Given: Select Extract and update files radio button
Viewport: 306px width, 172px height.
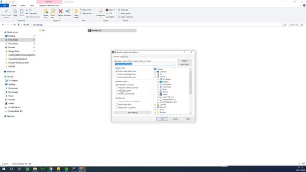Looking at the screenshot, I should pos(117,75).
